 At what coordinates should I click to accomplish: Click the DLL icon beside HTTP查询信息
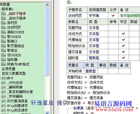pos(3,101)
